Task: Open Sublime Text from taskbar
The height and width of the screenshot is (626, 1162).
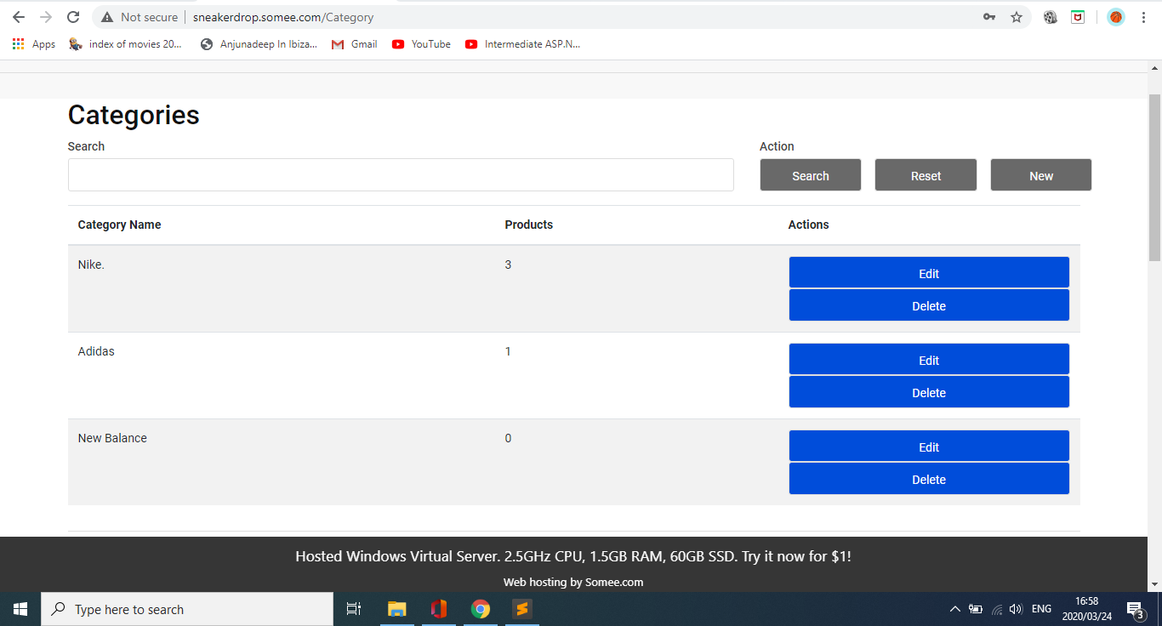Action: point(522,609)
